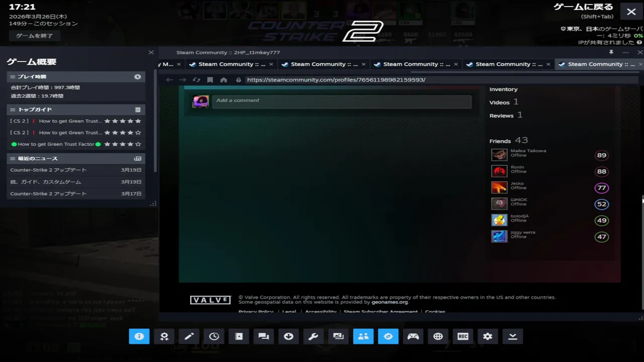This screenshot has width=644, height=362.
Task: Toggle the web browser compass icon
Action: coord(388,336)
